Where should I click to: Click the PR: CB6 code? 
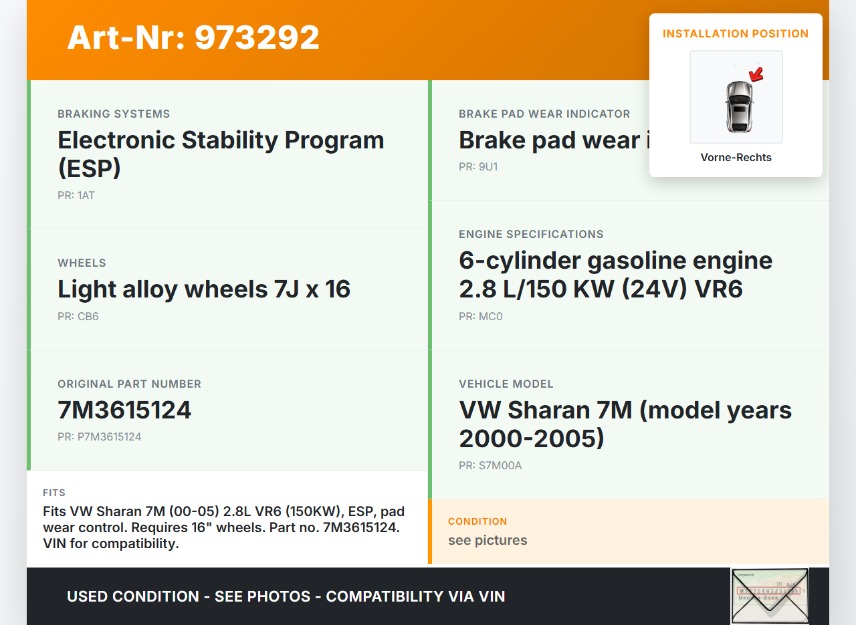tap(78, 317)
